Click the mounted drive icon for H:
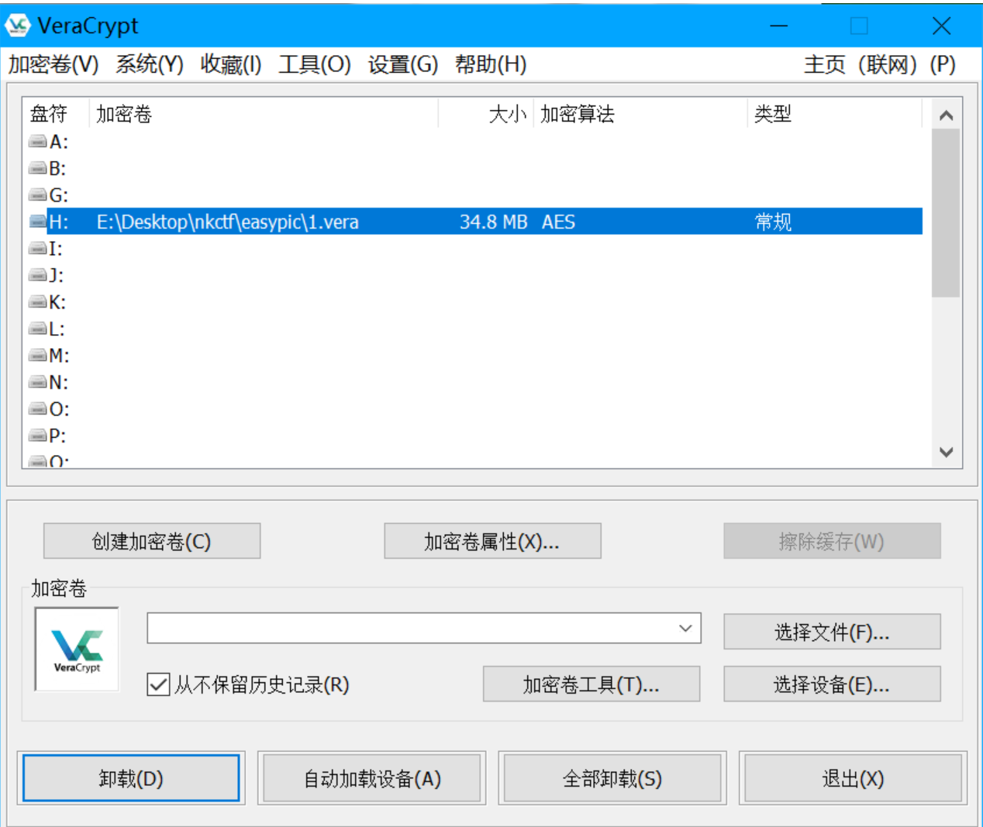983x827 pixels. click(37, 222)
